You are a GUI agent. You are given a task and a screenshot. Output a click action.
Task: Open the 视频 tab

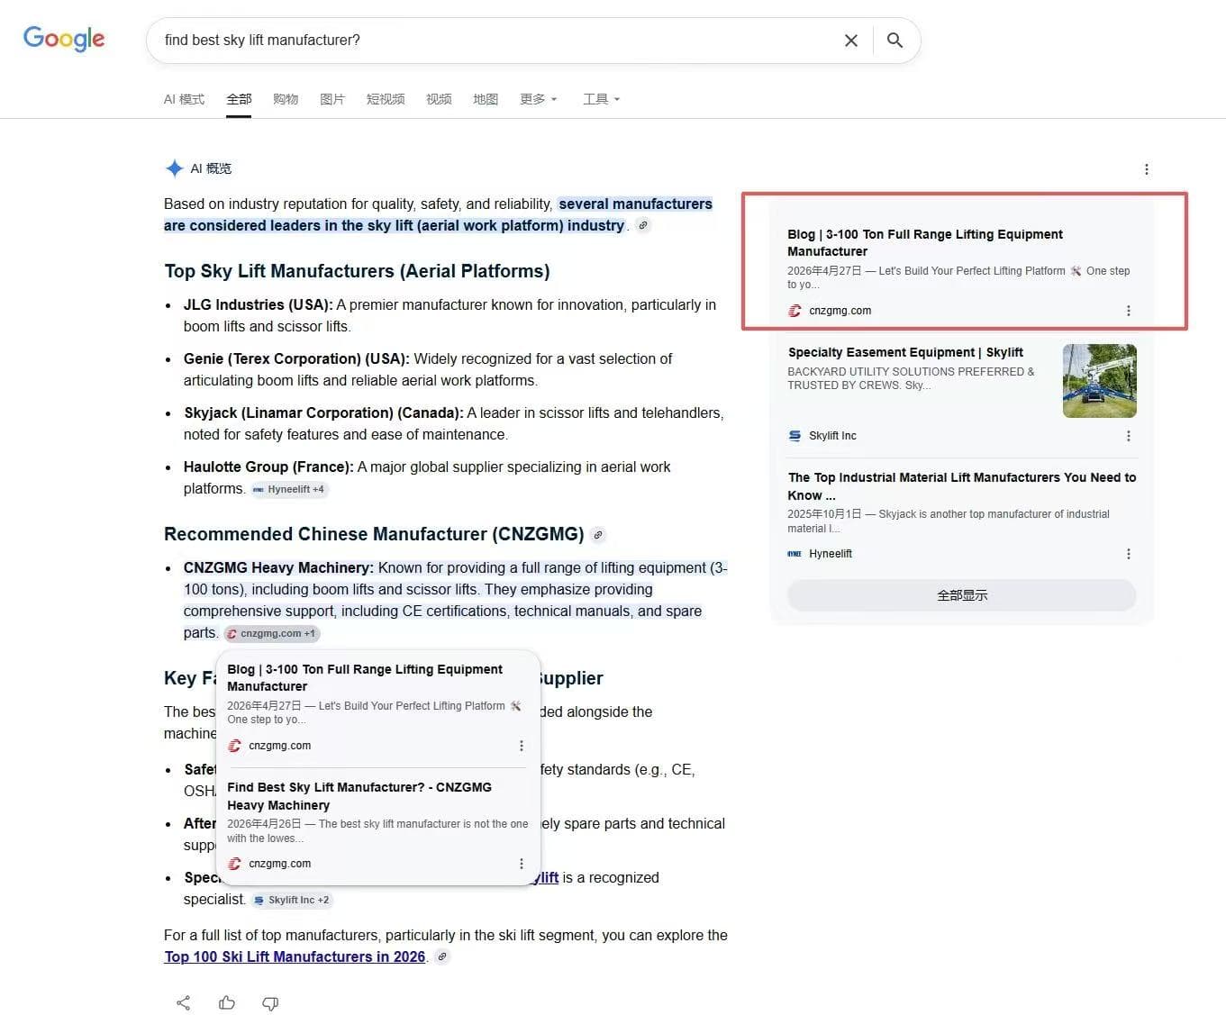pos(439,99)
